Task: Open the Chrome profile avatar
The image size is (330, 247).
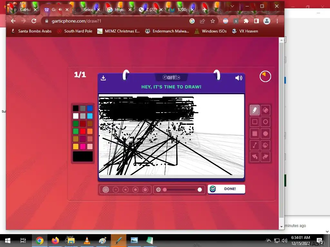Action: click(x=267, y=21)
